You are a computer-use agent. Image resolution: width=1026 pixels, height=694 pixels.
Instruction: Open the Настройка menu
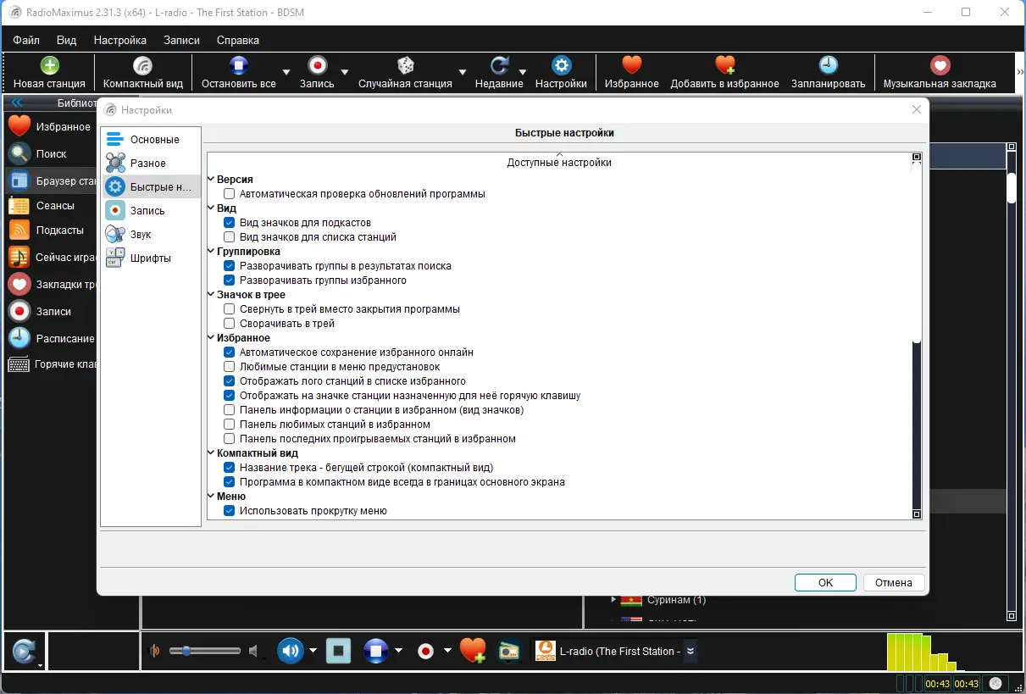point(120,40)
